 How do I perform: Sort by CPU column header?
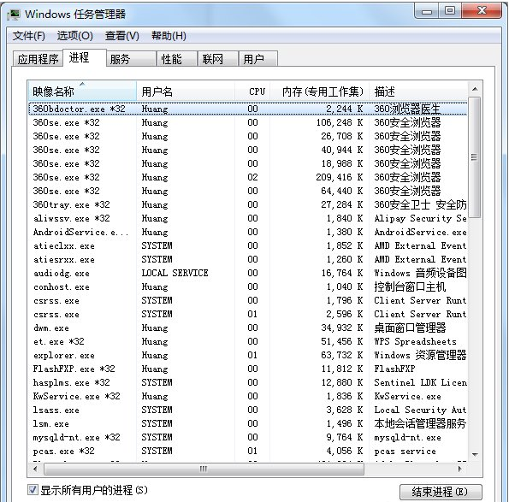pyautogui.click(x=252, y=92)
